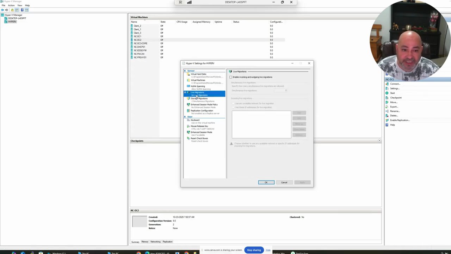The width and height of the screenshot is (451, 254).
Task: Click the Connect icon in the Actions pane
Action: click(387, 84)
